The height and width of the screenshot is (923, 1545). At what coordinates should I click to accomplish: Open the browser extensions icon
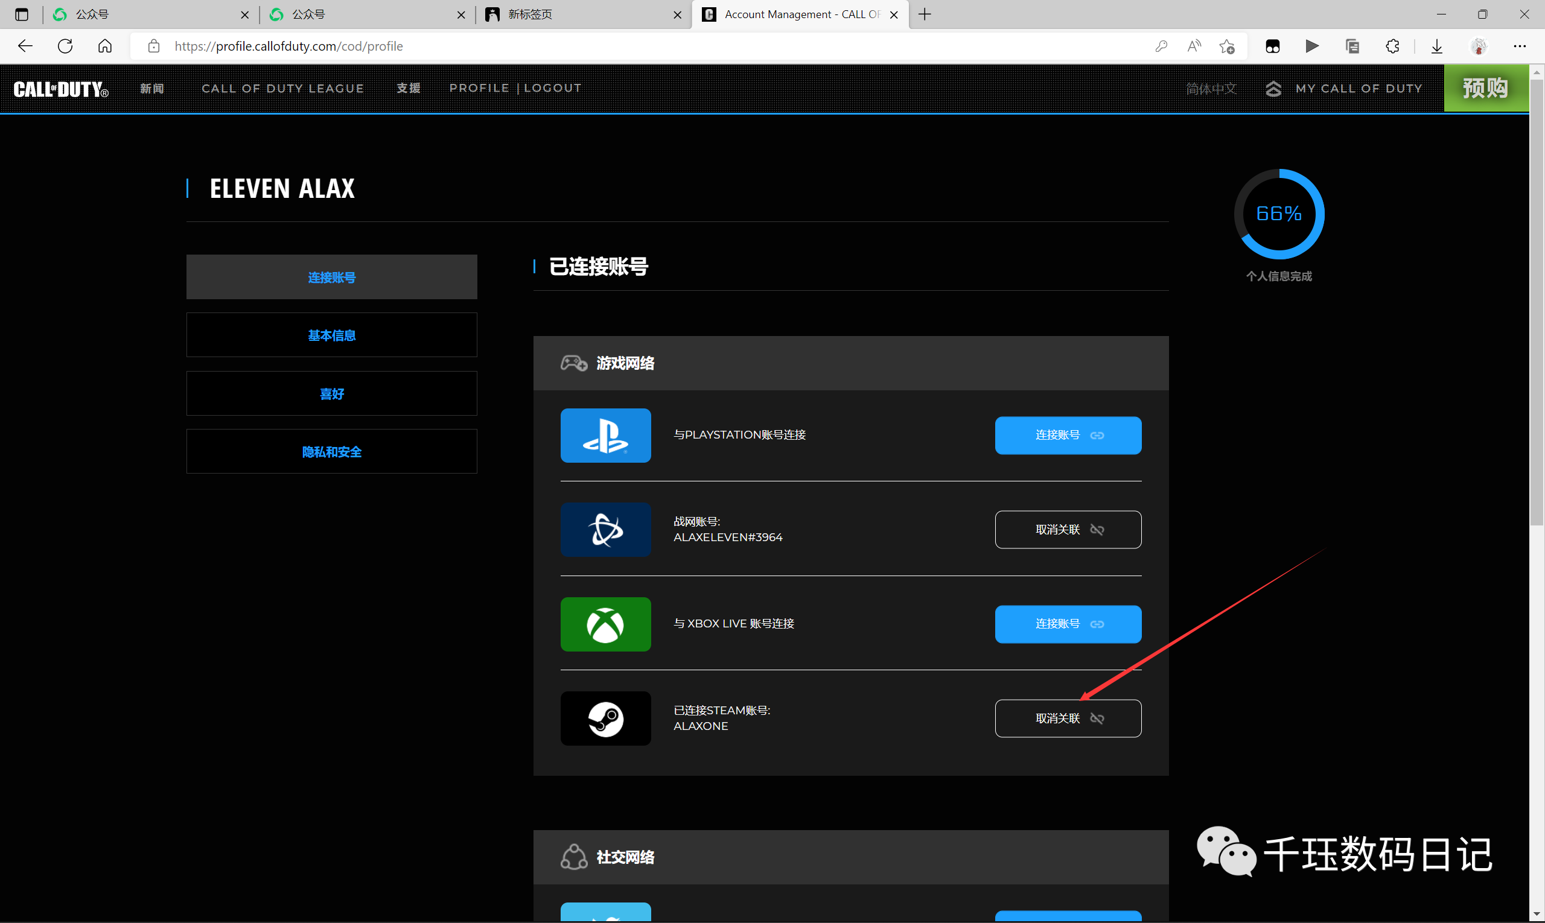pyautogui.click(x=1392, y=46)
